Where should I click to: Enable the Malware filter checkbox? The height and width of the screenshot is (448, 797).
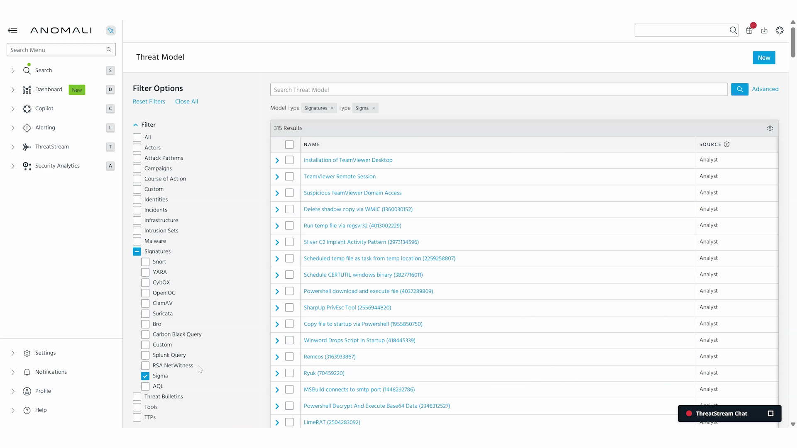tap(137, 241)
